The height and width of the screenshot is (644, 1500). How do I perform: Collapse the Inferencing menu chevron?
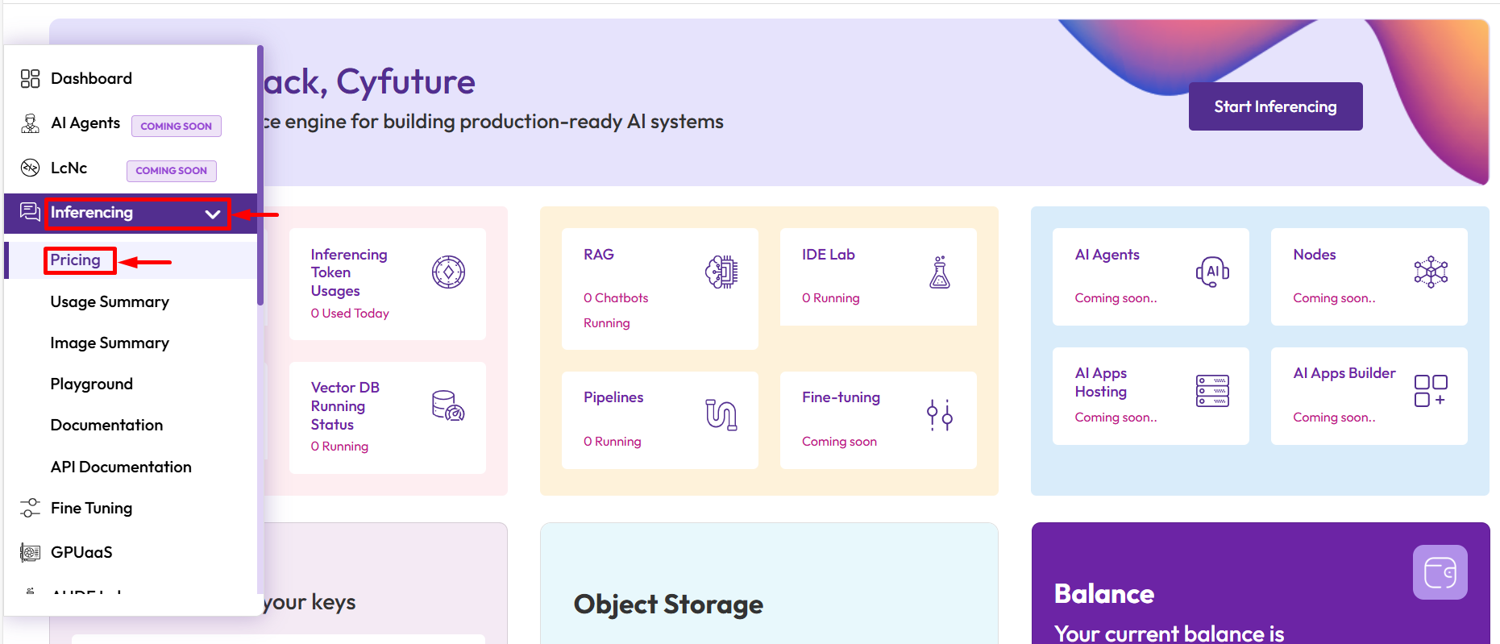click(213, 214)
